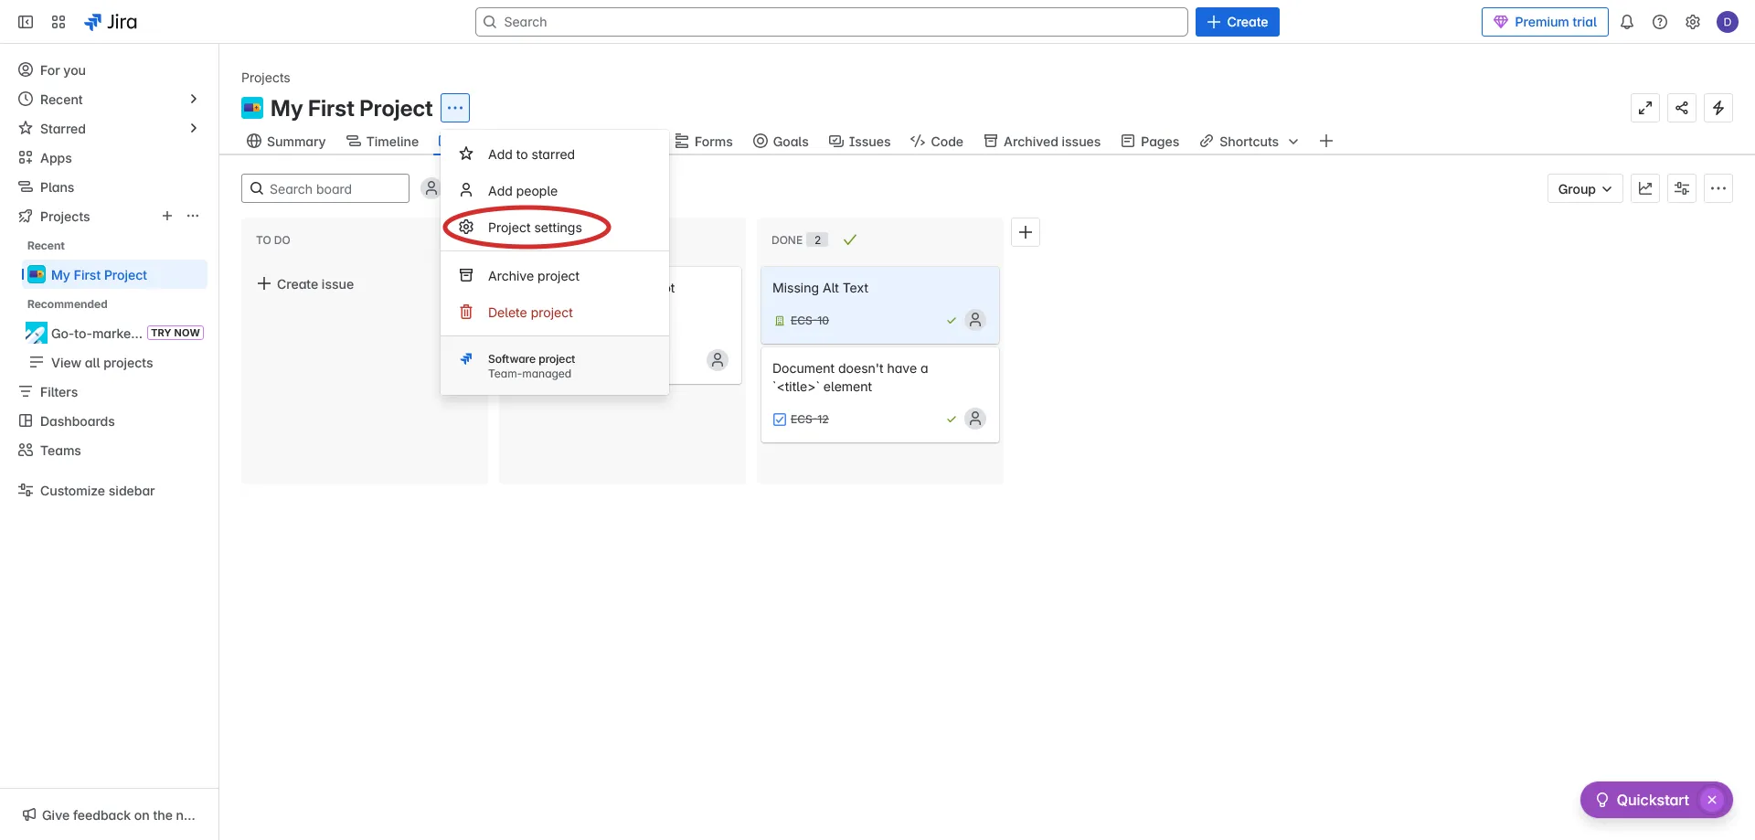This screenshot has height=840, width=1755.
Task: Dismiss the Quickstart panel
Action: pyautogui.click(x=1712, y=800)
